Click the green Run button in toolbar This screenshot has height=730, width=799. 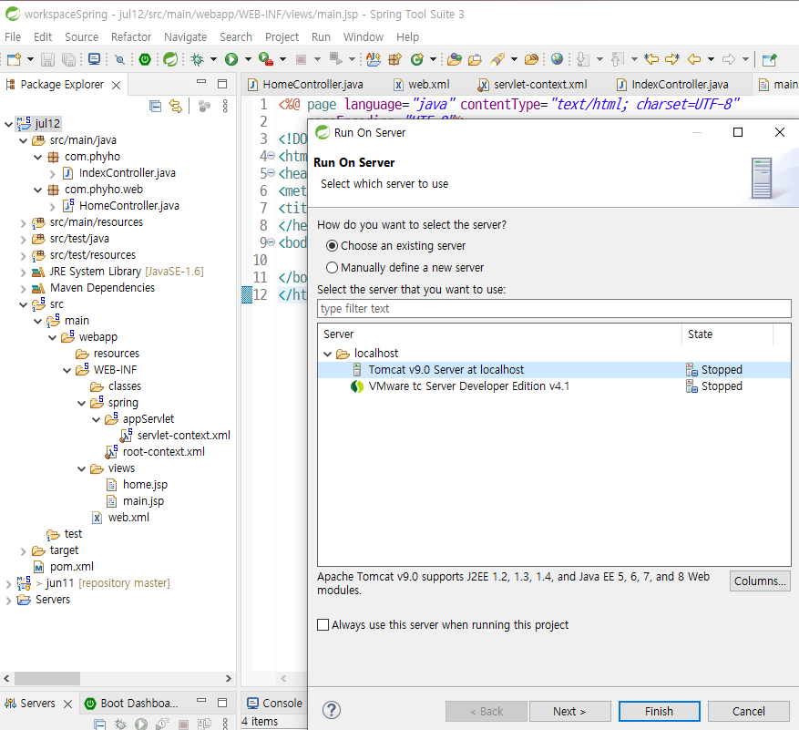tap(231, 59)
